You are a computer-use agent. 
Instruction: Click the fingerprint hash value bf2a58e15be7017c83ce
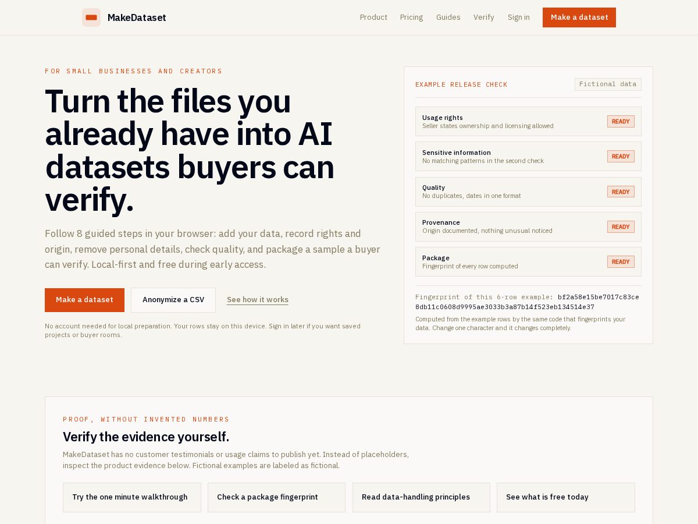pyautogui.click(x=599, y=297)
